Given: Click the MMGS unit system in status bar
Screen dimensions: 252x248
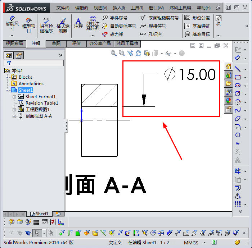Looking at the screenshot, I should pyautogui.click(x=191, y=243).
